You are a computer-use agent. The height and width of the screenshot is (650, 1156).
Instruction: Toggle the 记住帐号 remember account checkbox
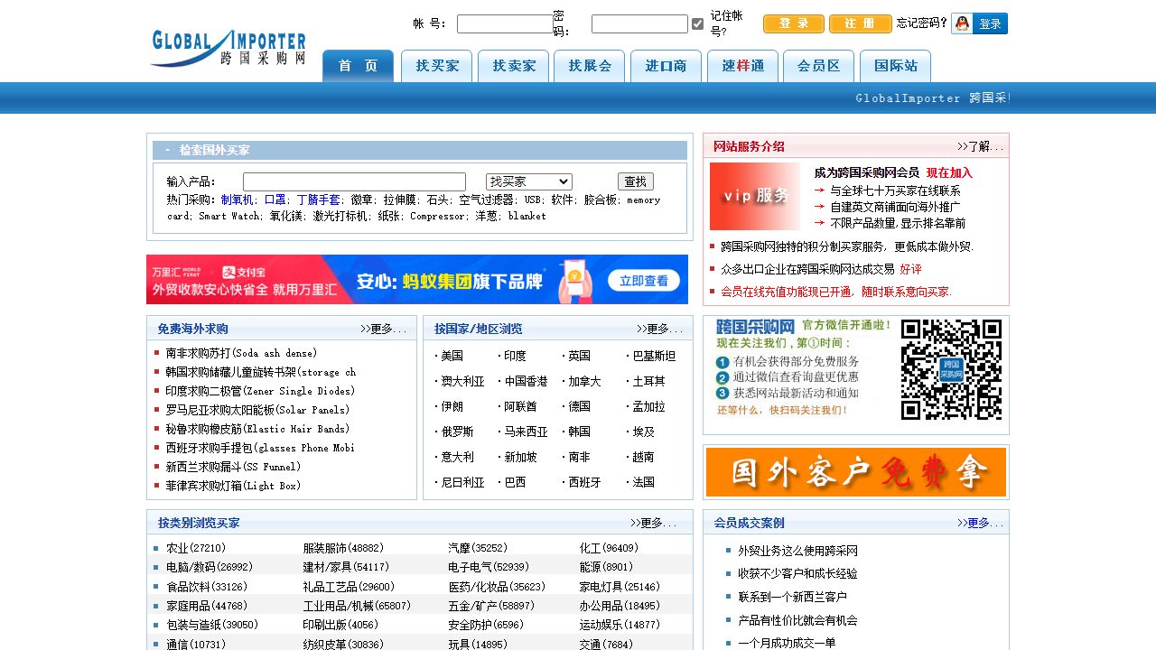(x=697, y=24)
